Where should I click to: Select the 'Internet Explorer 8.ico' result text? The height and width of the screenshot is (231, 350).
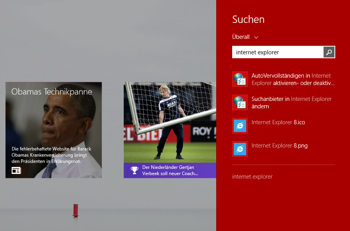[278, 122]
